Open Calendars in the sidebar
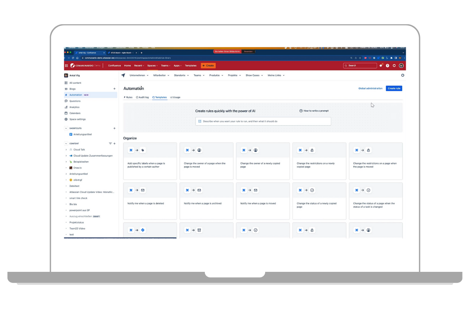The image size is (470, 309). pyautogui.click(x=74, y=113)
